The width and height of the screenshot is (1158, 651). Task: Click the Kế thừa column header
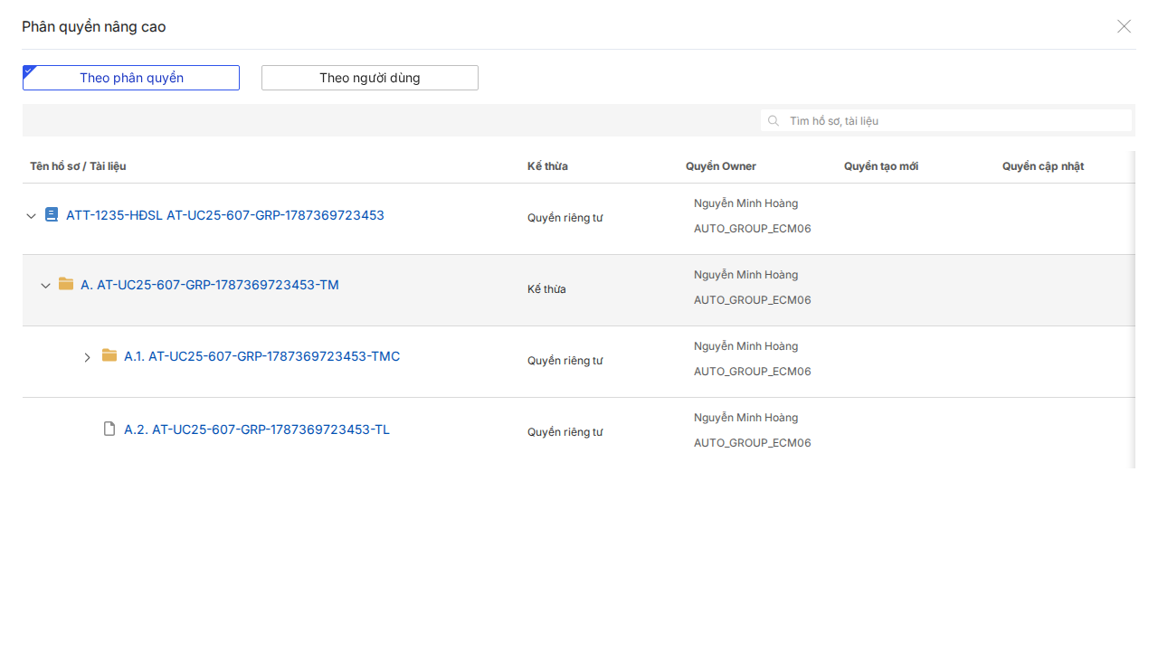[547, 166]
